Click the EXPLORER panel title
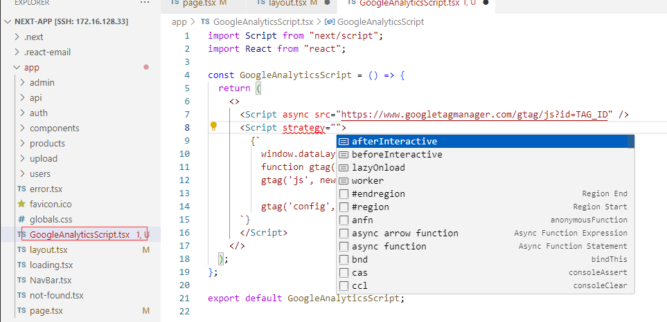The width and height of the screenshot is (667, 322). click(31, 3)
